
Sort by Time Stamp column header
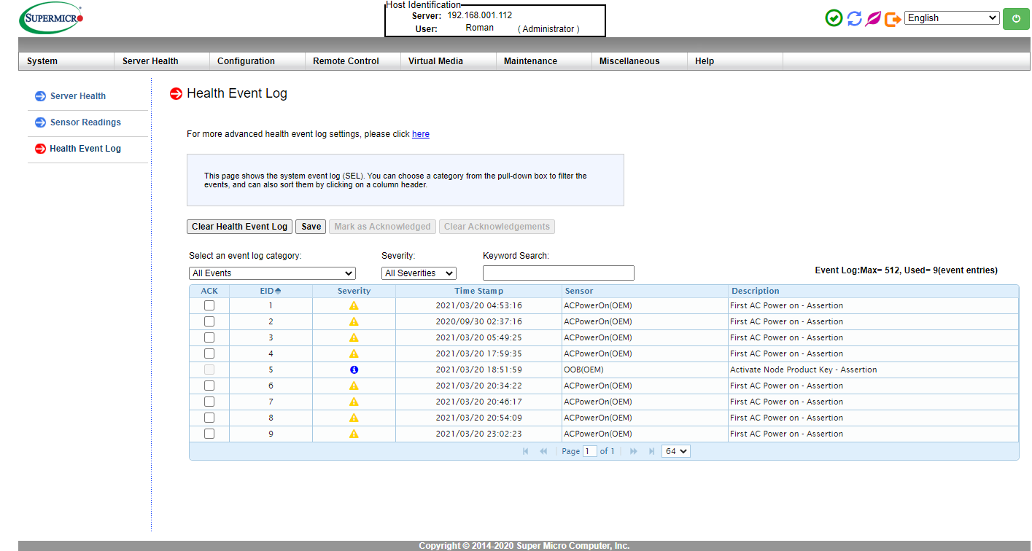point(478,291)
